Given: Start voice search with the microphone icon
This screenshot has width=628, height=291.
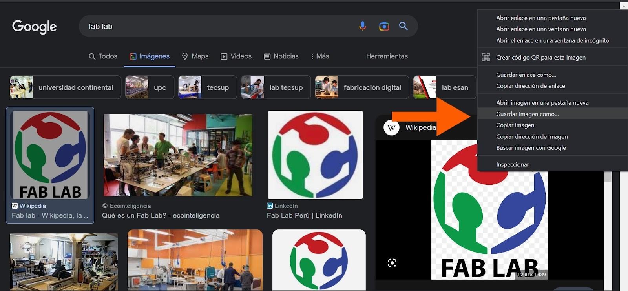Looking at the screenshot, I should coord(363,26).
